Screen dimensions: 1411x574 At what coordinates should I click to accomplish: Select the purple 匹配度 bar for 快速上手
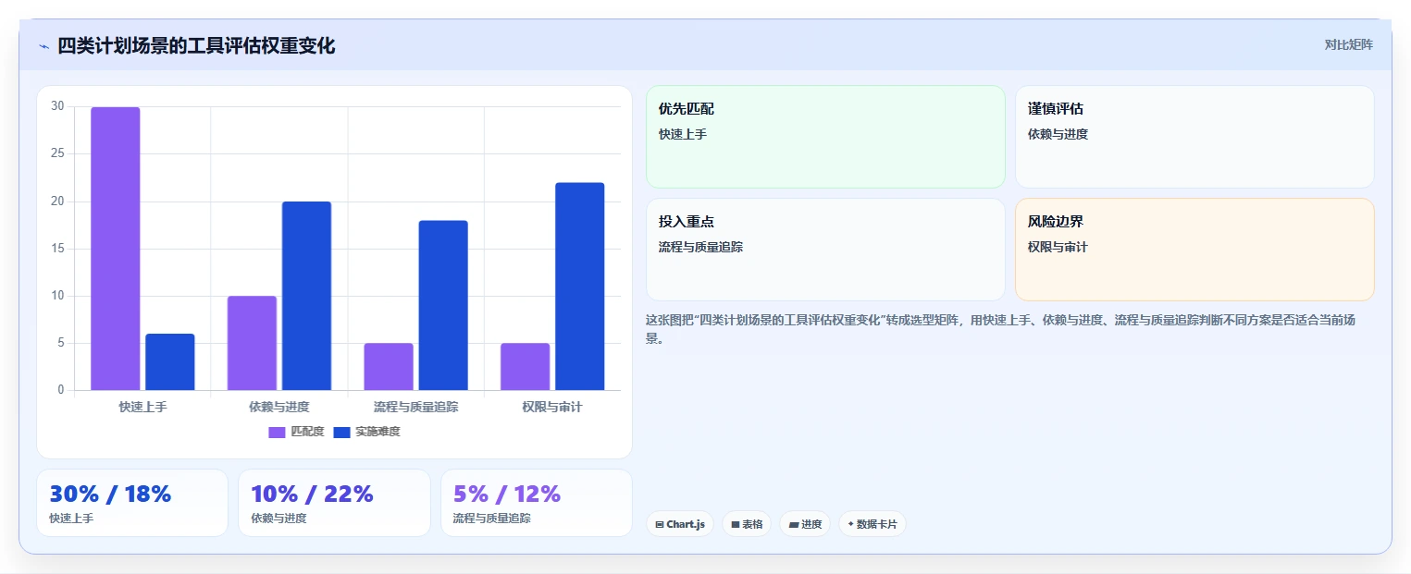[x=116, y=249]
